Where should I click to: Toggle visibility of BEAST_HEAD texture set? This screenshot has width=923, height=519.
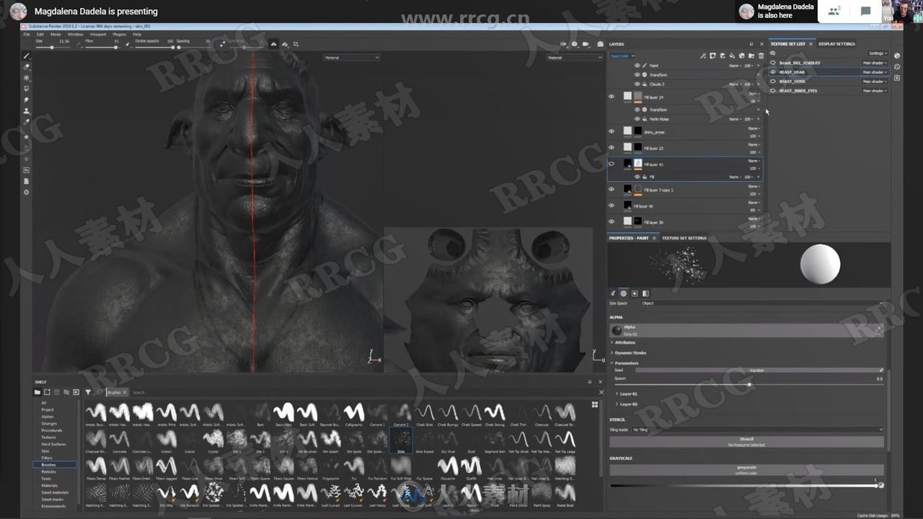pos(773,72)
